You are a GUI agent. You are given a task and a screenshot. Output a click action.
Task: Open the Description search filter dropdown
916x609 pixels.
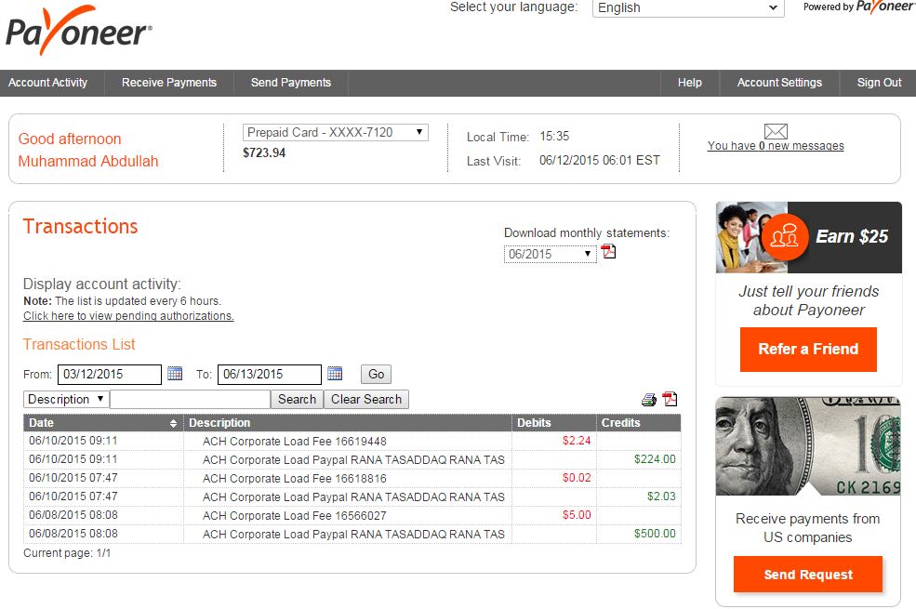coord(65,400)
